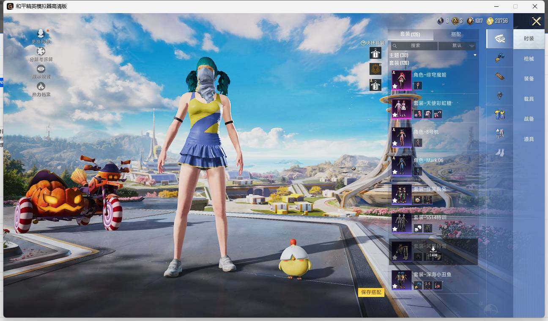Open the 热力档案 flame icon
Image resolution: width=548 pixels, height=321 pixels.
point(41,86)
